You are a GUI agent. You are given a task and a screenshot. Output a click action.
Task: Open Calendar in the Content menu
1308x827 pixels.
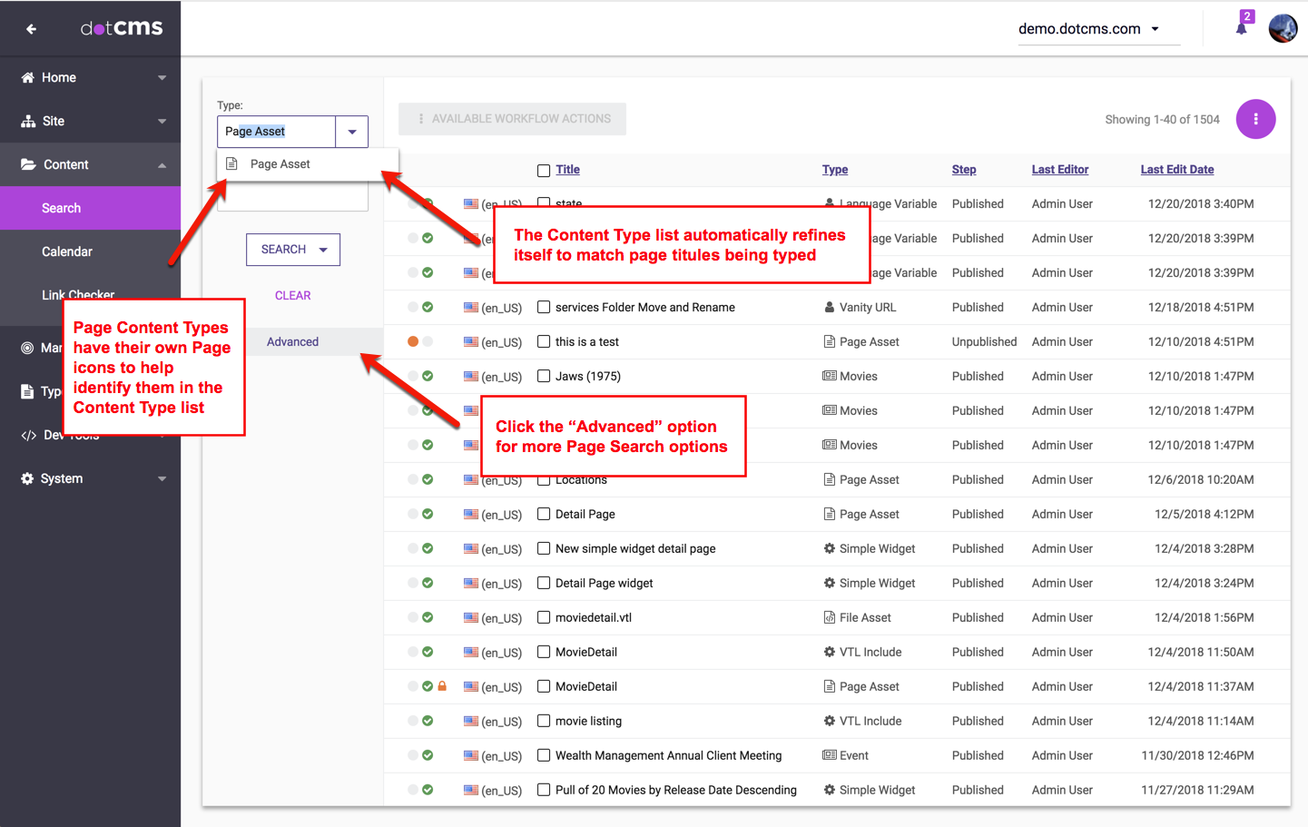point(67,251)
